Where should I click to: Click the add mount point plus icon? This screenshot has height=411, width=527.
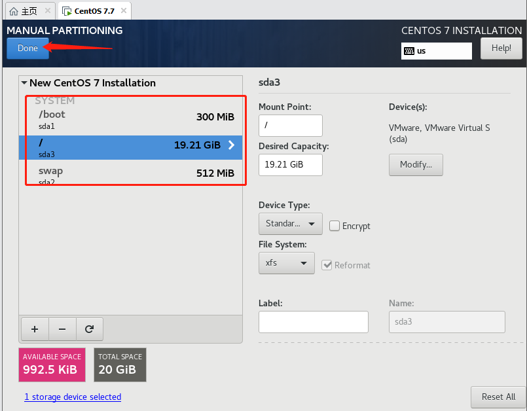[x=35, y=329]
